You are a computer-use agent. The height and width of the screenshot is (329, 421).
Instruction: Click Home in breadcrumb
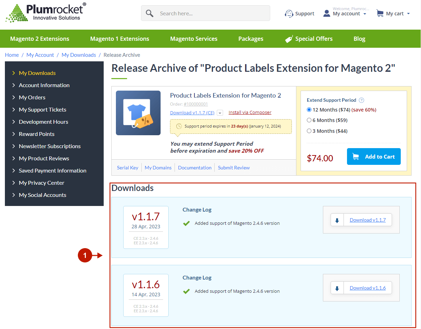(12, 55)
